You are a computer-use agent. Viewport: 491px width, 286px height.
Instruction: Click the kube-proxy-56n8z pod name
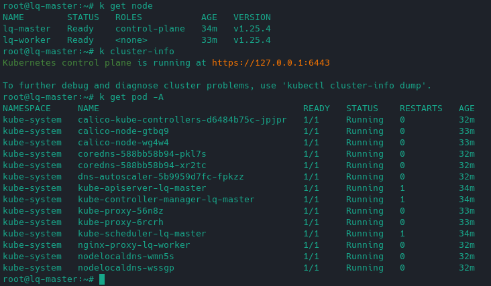[x=120, y=211]
